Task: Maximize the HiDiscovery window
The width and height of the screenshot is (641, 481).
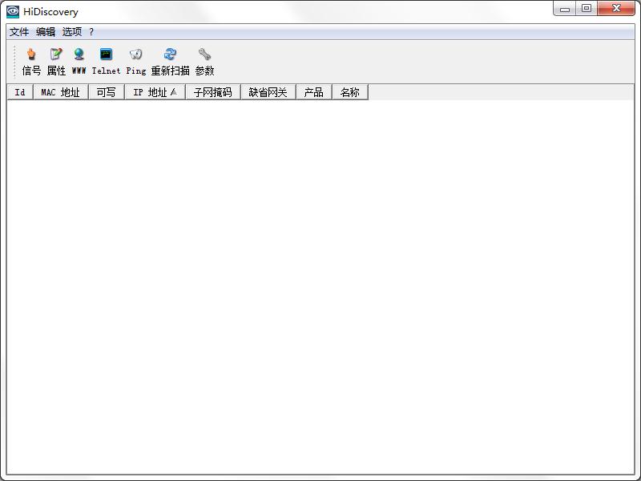Action: click(587, 8)
